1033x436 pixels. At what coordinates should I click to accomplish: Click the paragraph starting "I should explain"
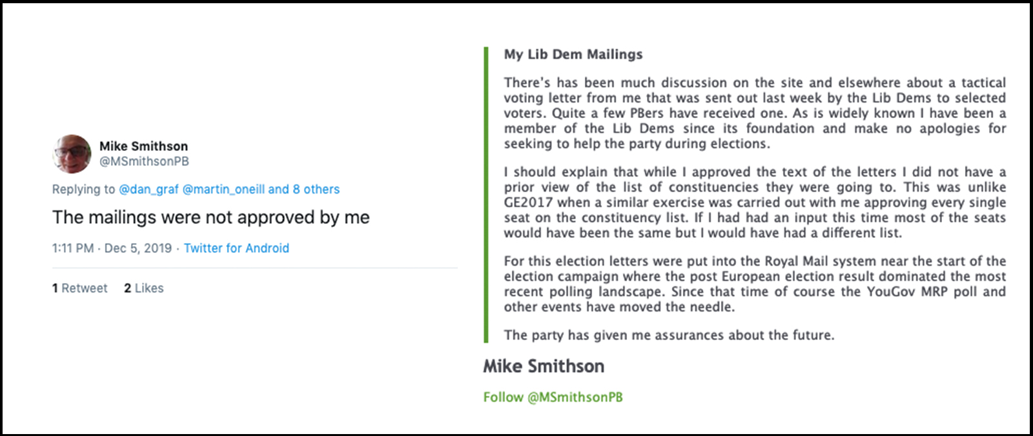click(x=754, y=203)
